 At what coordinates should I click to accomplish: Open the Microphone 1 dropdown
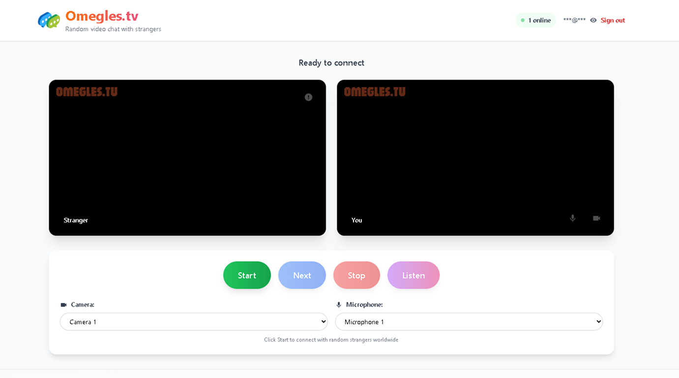tap(469, 322)
